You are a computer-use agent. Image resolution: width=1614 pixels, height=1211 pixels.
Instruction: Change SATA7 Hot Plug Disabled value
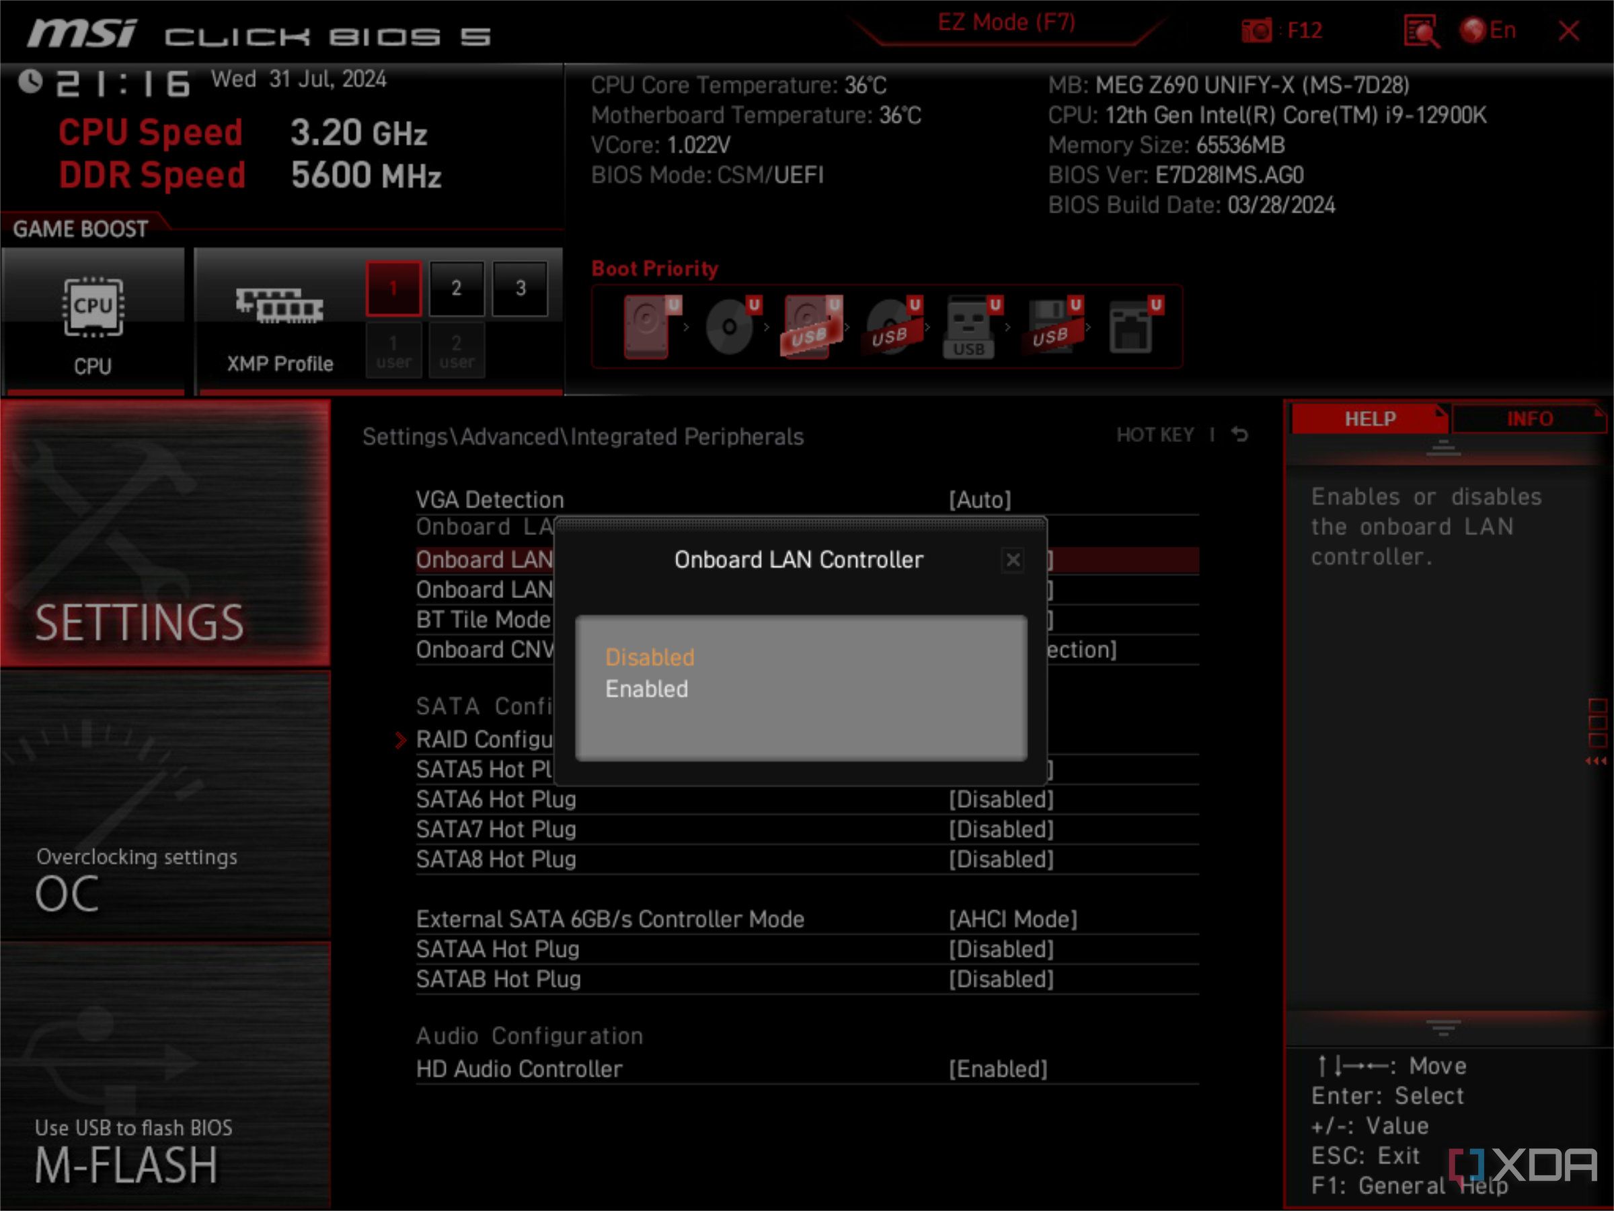(x=1001, y=830)
